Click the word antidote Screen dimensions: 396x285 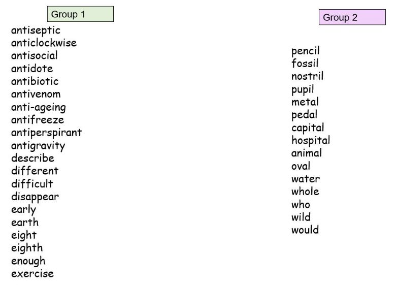[x=32, y=69]
